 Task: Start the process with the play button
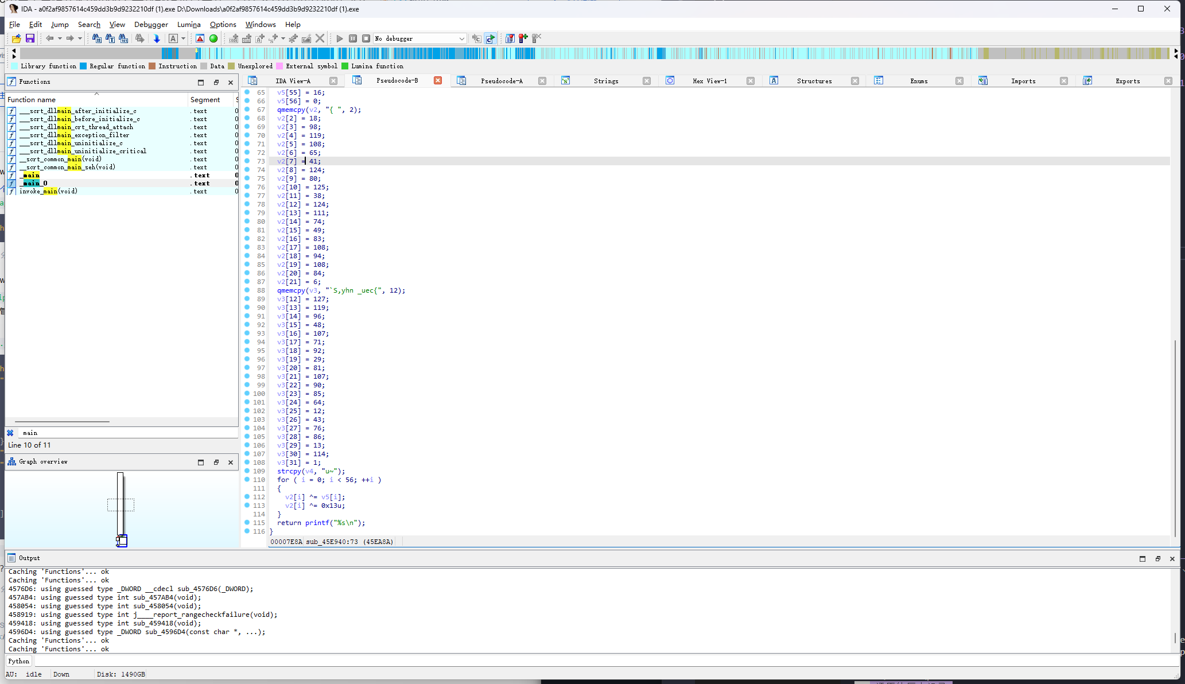pos(340,38)
